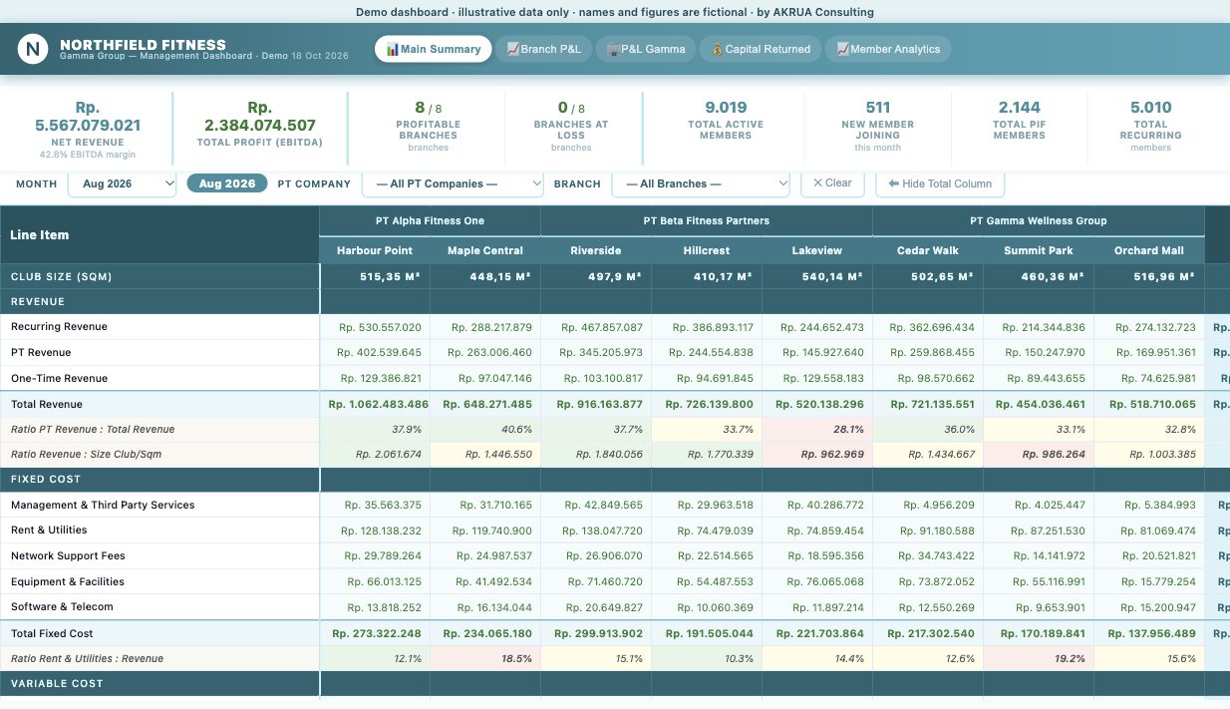Viewport: 1230px width, 709px height.
Task: Open the Member Analytics tab
Action: pos(888,49)
